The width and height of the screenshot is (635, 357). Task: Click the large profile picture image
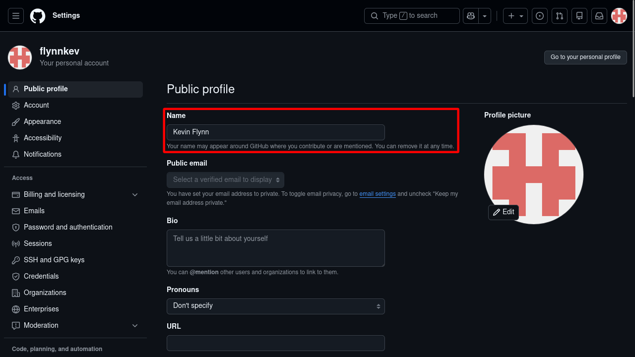pos(534,175)
